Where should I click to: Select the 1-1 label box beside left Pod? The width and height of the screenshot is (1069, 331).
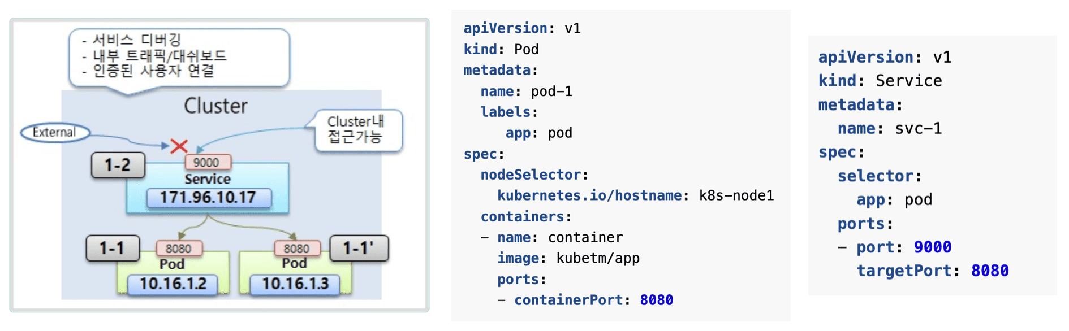(x=112, y=248)
